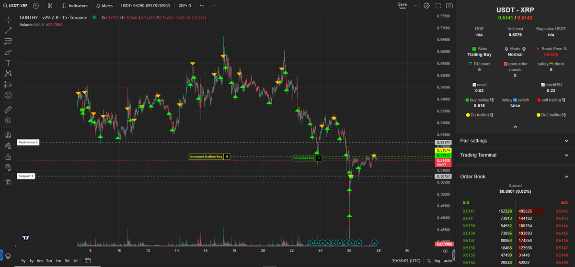Toggle magnet mode for drawings
The width and height of the screenshot is (575, 267).
pyautogui.click(x=8, y=135)
